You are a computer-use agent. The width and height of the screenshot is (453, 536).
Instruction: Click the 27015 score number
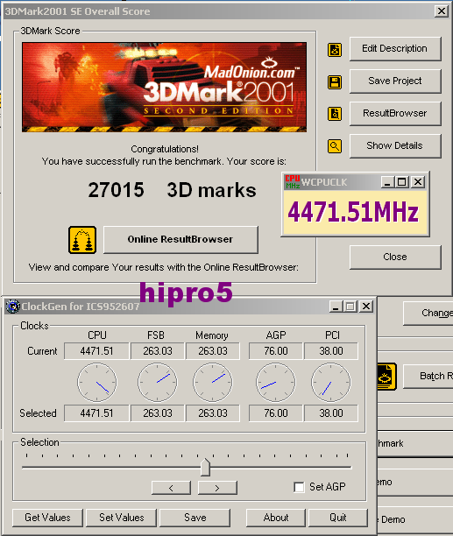tap(117, 190)
